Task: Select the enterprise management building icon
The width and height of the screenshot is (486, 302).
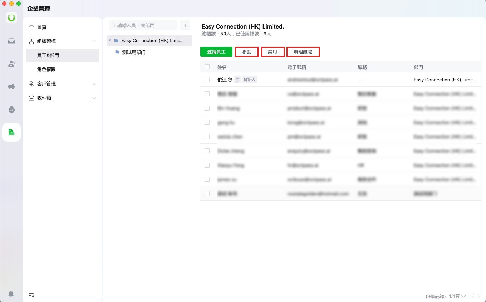Action: click(x=11, y=132)
